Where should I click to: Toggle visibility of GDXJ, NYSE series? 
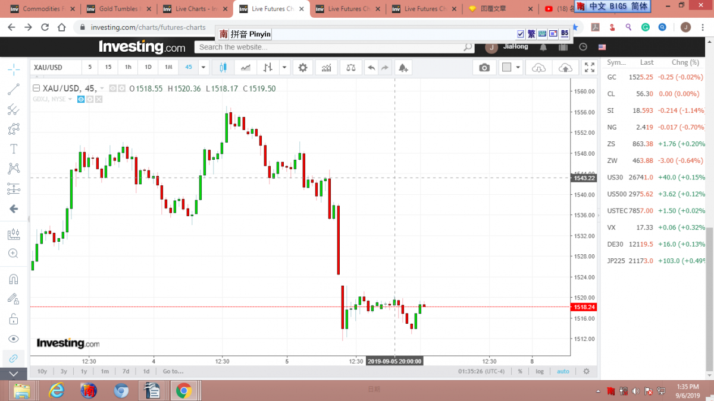(x=81, y=99)
